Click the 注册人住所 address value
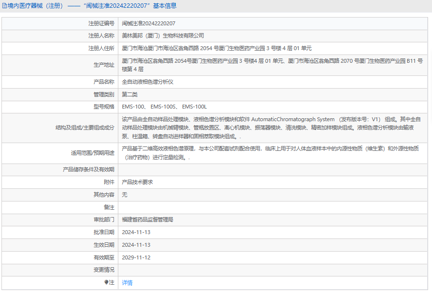Viewport: 432px width, 293px height. click(x=217, y=48)
